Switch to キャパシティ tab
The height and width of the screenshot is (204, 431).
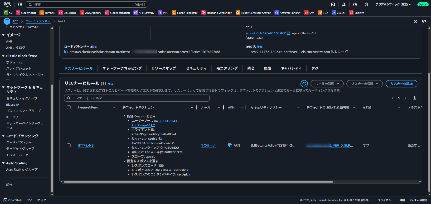tap(291, 68)
